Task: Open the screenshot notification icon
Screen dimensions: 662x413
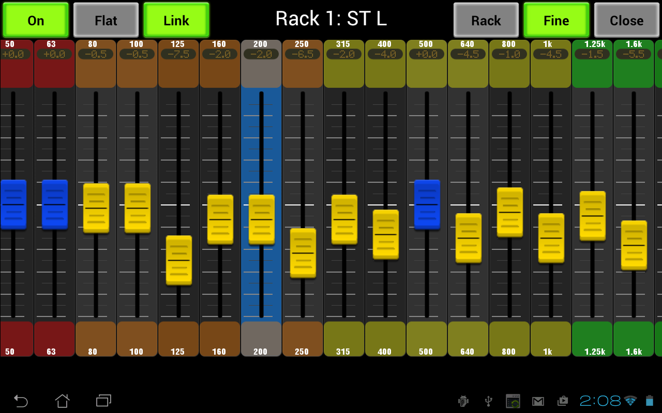Action: pyautogui.click(x=513, y=401)
